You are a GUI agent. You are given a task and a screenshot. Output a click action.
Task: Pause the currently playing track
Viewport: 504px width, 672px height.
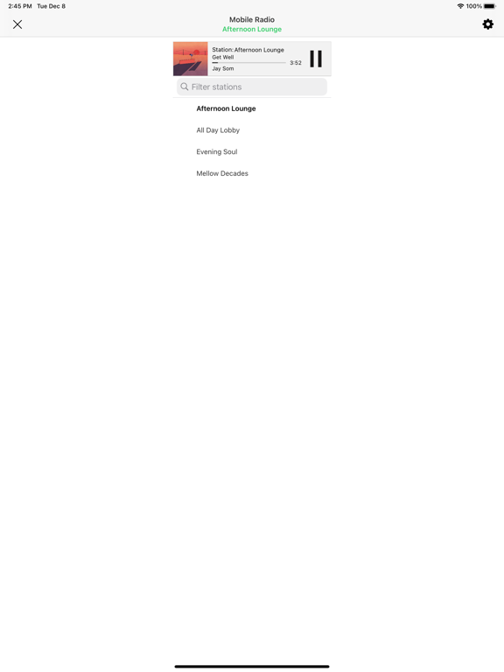(x=316, y=59)
